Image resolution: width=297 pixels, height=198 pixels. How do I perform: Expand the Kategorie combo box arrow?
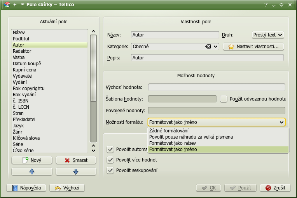pos(215,47)
